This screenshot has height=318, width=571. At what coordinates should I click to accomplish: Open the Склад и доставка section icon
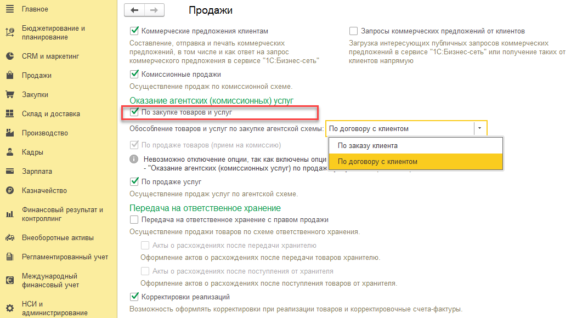pos(9,113)
